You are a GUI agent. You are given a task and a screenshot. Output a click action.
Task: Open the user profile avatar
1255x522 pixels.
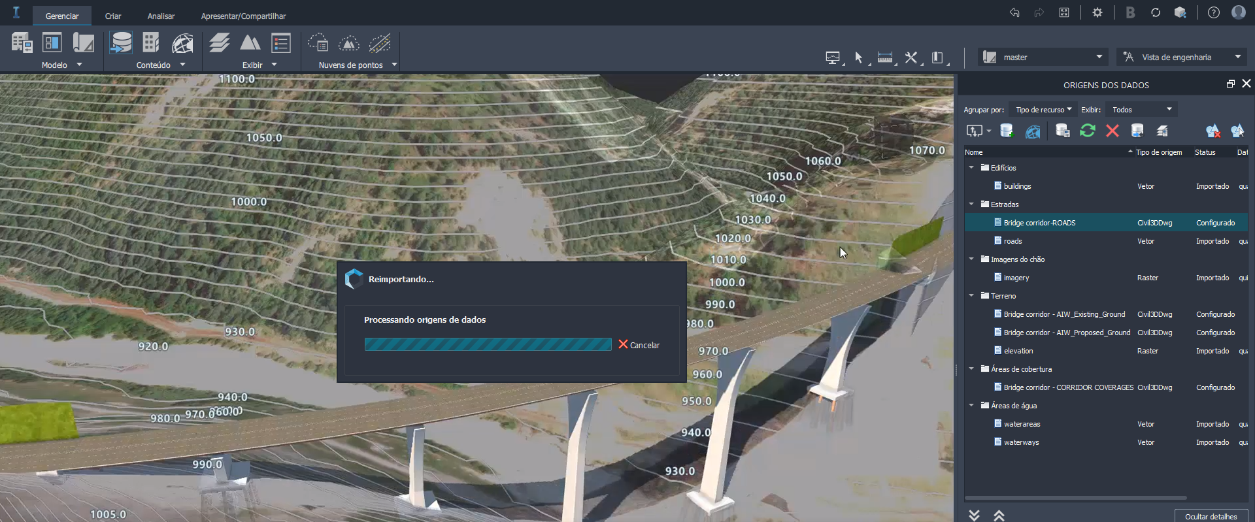[1239, 12]
